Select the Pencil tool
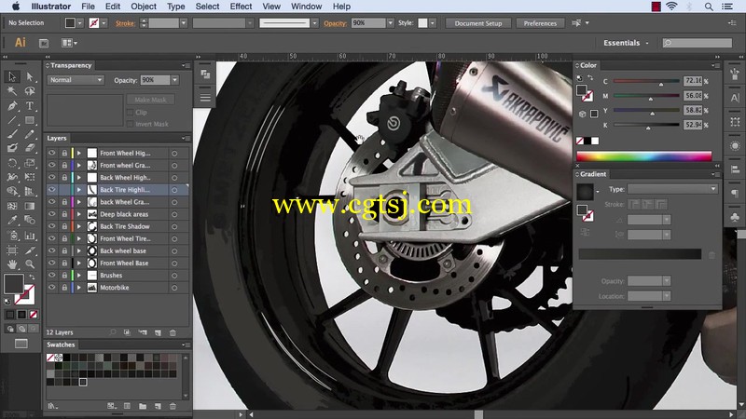Viewport: 746px width, 419px height. coord(30,134)
